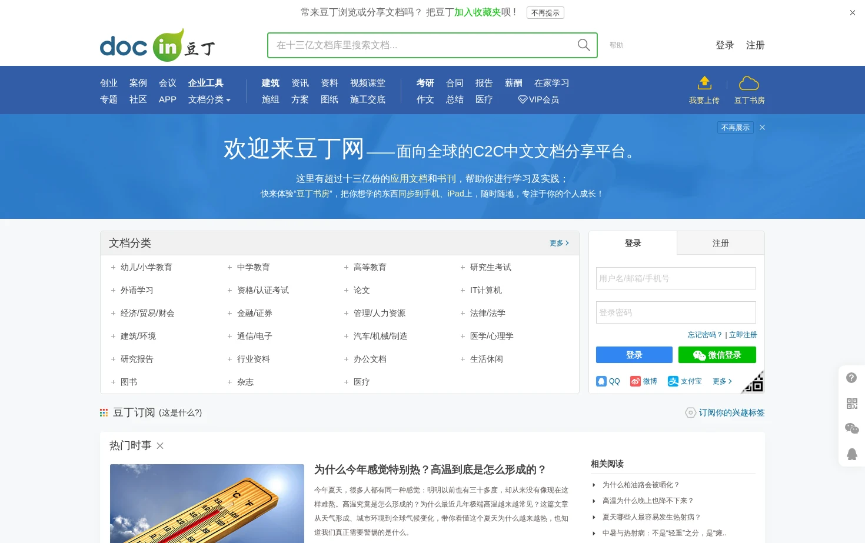Viewport: 865px width, 543px height.
Task: Expand 金融/证券 category
Action: coord(229,313)
